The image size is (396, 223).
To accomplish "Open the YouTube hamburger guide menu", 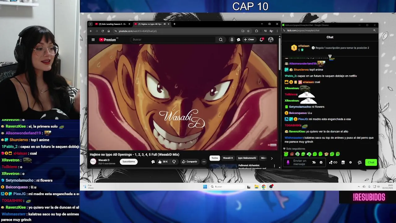I will (x=93, y=40).
